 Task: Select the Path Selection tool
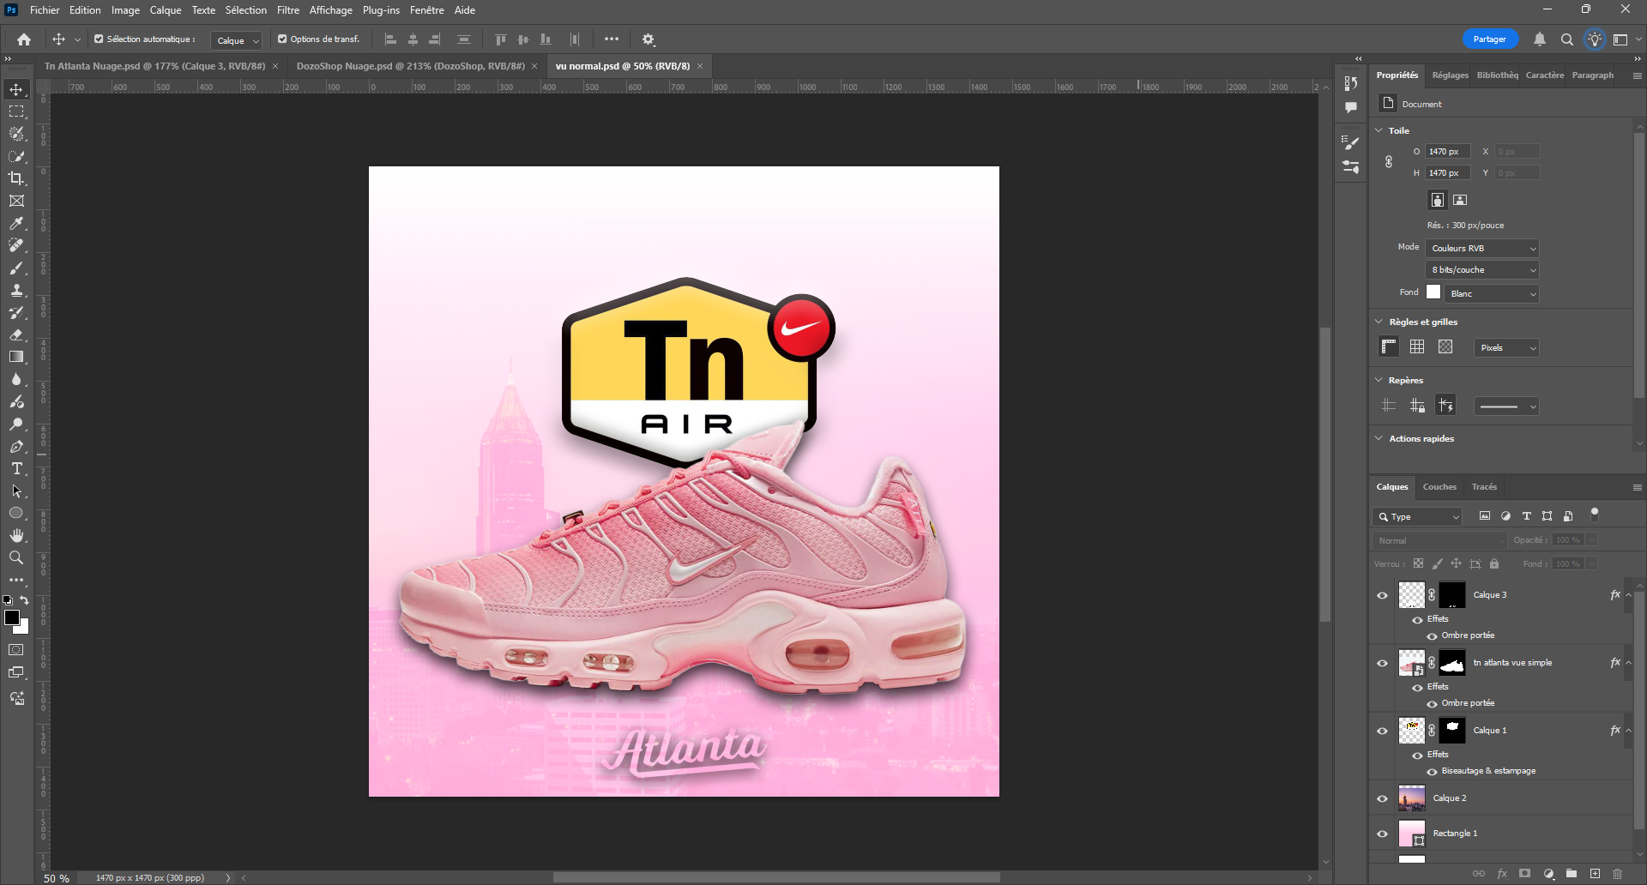[16, 491]
